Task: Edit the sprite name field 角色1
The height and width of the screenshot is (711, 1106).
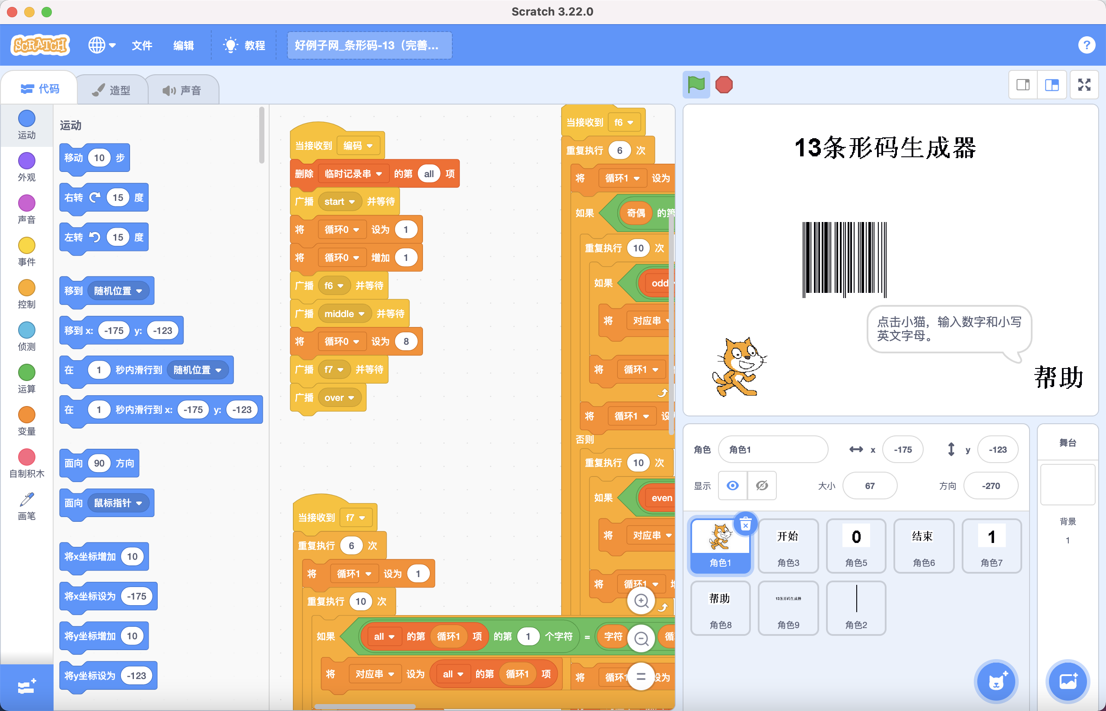Action: pyautogui.click(x=773, y=449)
